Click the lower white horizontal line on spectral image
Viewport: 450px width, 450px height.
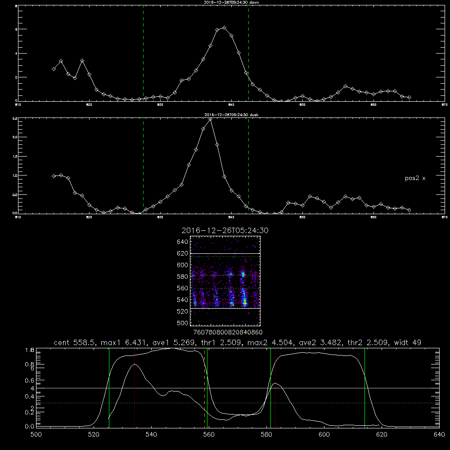[225, 308]
